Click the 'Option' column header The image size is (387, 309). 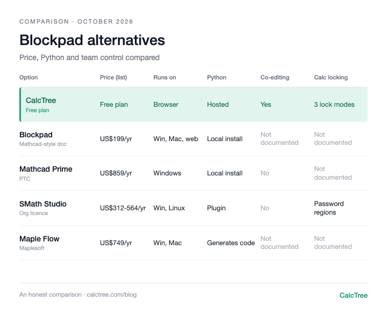click(x=28, y=77)
